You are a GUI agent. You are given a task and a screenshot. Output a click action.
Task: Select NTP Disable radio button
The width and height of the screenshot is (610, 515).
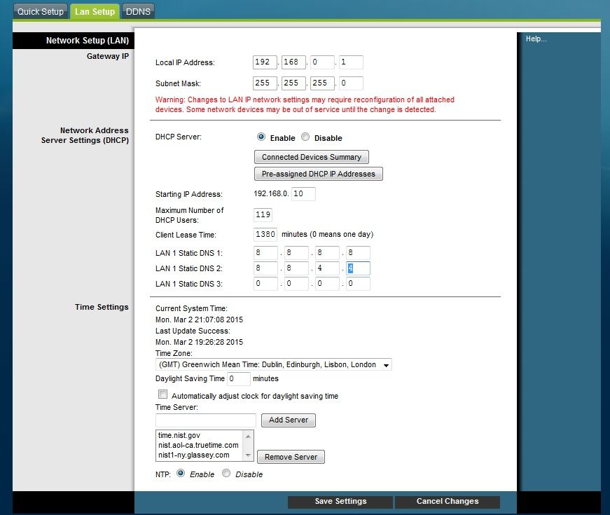coord(226,474)
